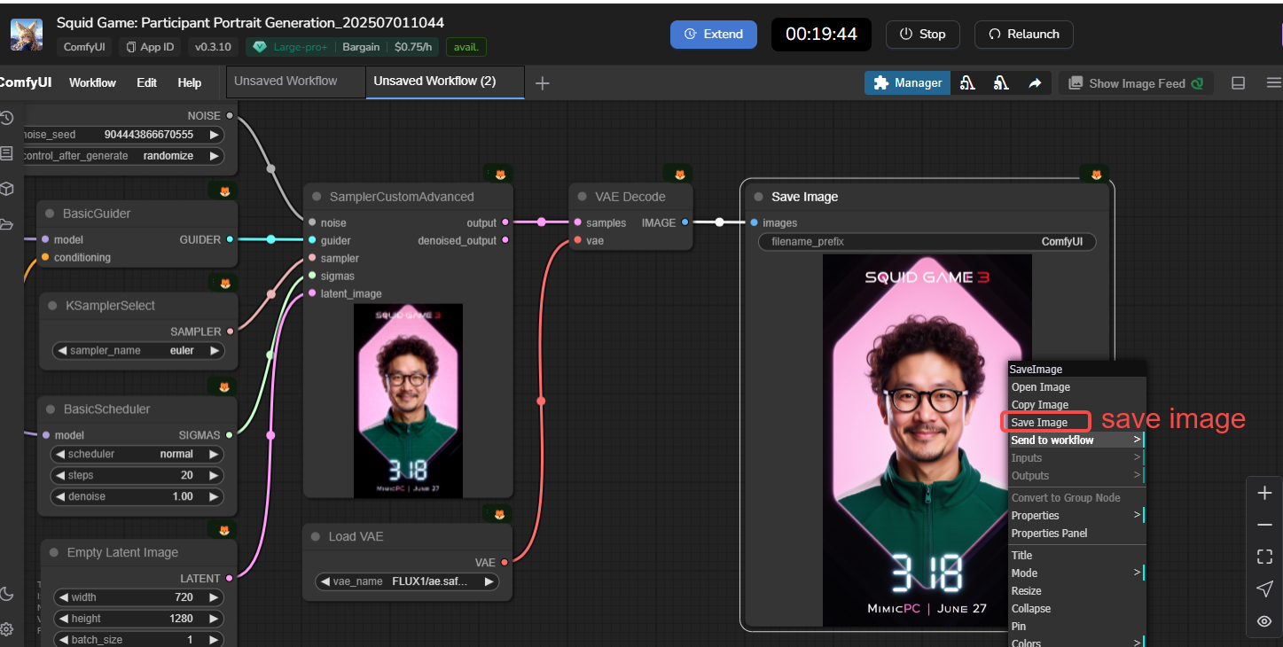Expand Send to workflow submenu

1076,440
